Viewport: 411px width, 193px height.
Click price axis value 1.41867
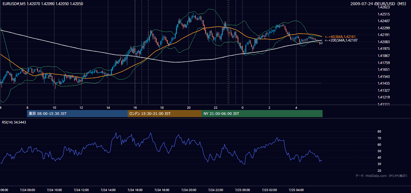coord(384,56)
